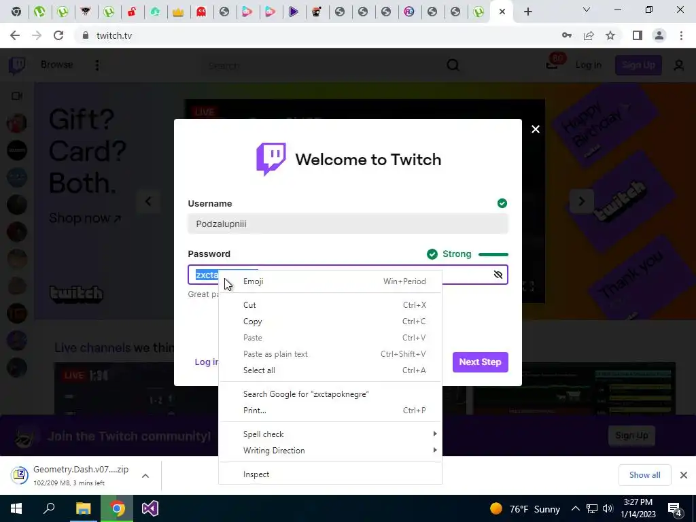Click Sign Up in the bottom community banner
696x522 pixels.
pos(631,436)
